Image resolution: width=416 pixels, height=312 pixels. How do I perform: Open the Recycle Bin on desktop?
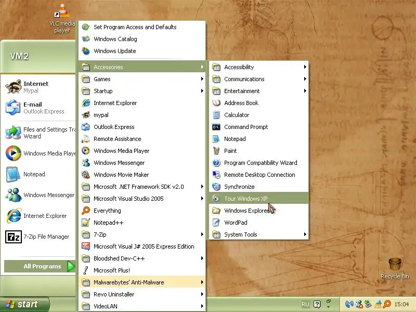395,268
